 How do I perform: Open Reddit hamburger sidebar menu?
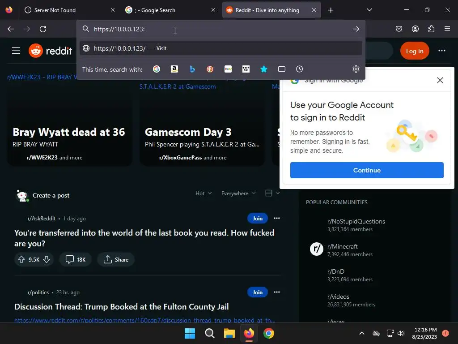[16, 51]
